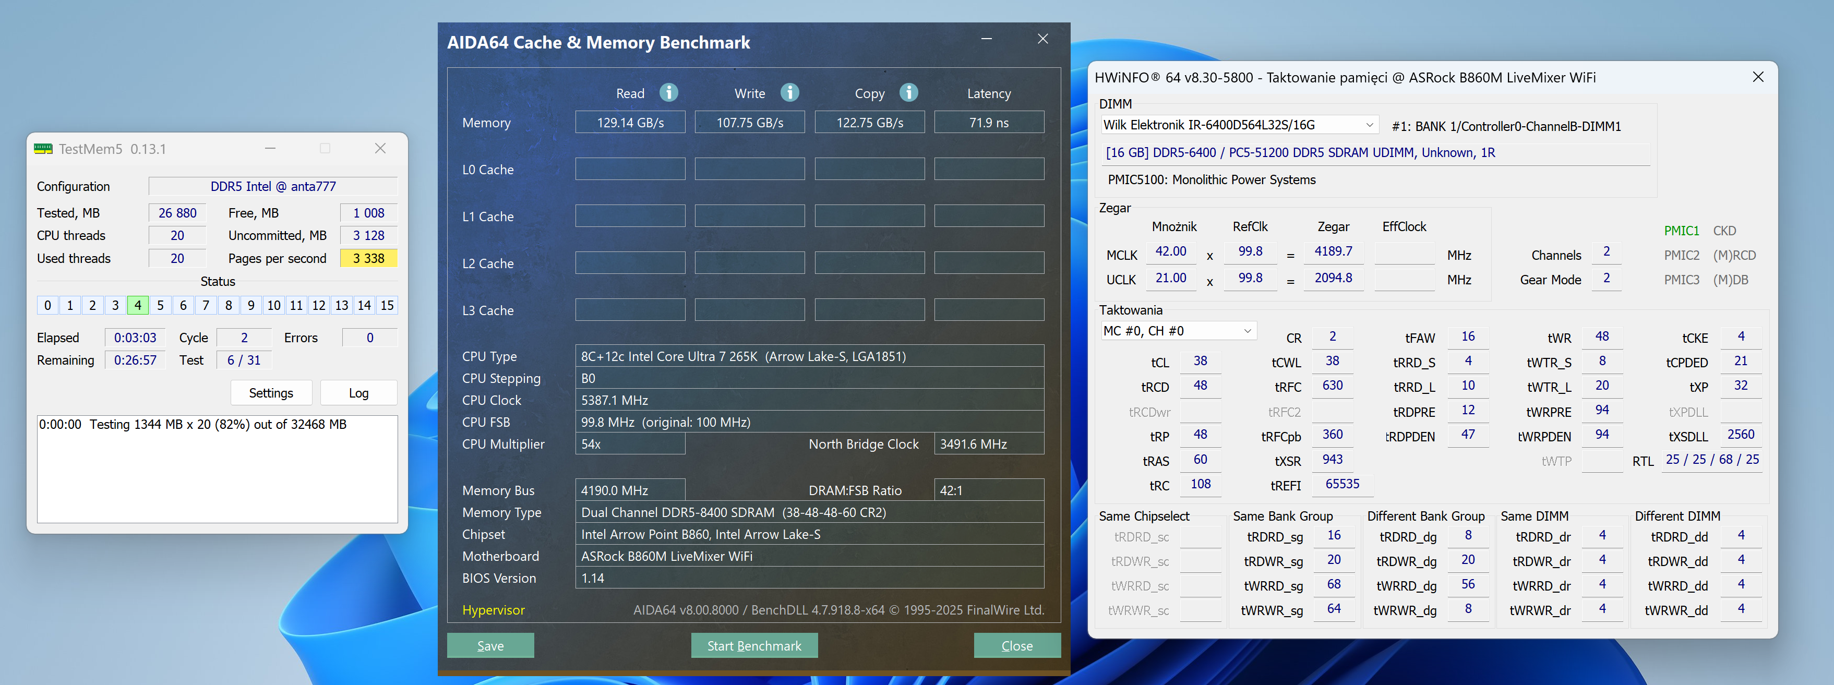
Task: Close the TestMem5 window
Action: coord(380,148)
